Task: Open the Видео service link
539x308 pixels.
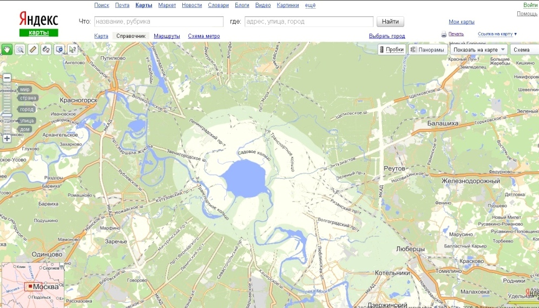Action: coord(263,5)
